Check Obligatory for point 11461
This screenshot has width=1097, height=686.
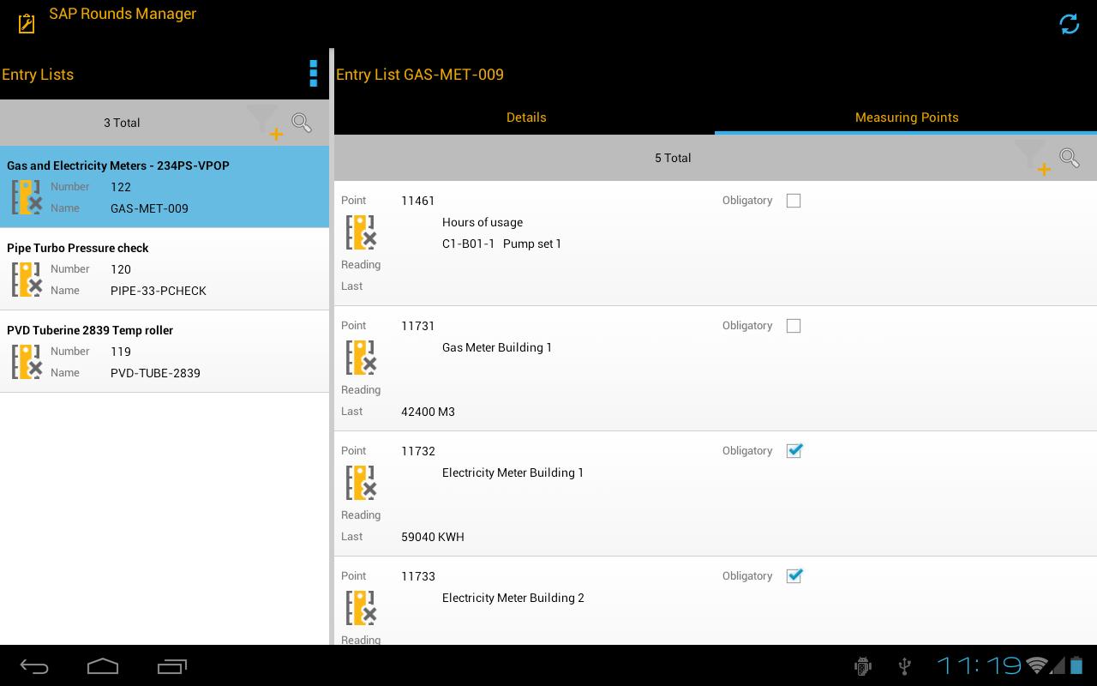pyautogui.click(x=794, y=201)
